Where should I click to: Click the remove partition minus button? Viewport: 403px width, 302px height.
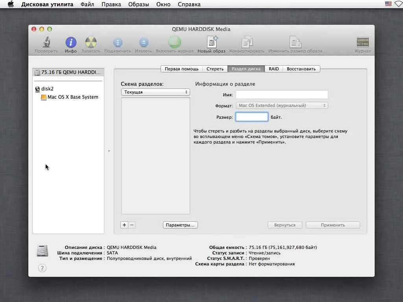pyautogui.click(x=132, y=225)
